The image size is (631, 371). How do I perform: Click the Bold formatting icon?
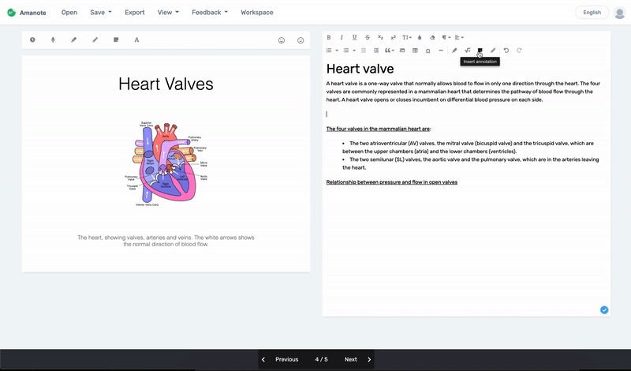coord(329,37)
